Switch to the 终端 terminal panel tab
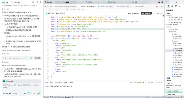 coord(65,83)
